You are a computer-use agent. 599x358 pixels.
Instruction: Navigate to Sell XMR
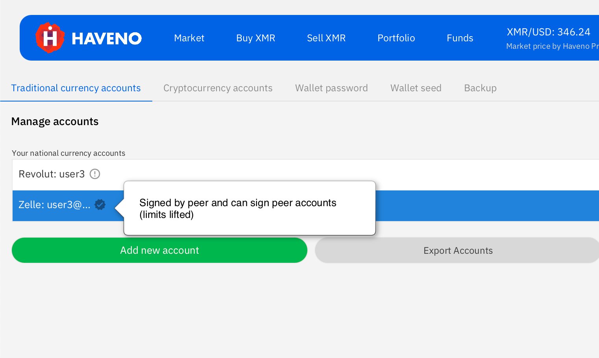(326, 38)
